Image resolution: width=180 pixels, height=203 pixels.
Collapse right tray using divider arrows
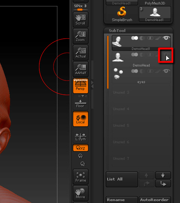tap(92, 85)
